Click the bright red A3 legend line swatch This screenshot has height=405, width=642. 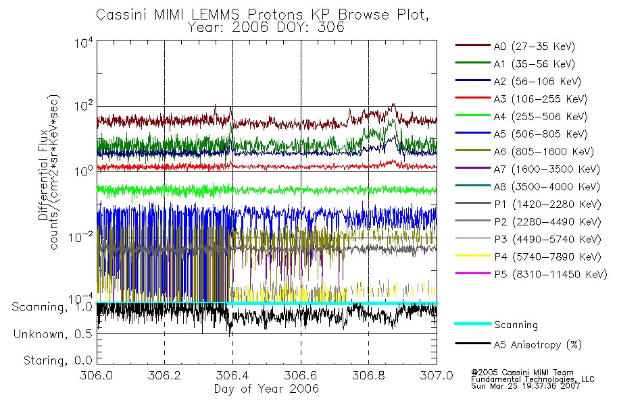click(473, 98)
